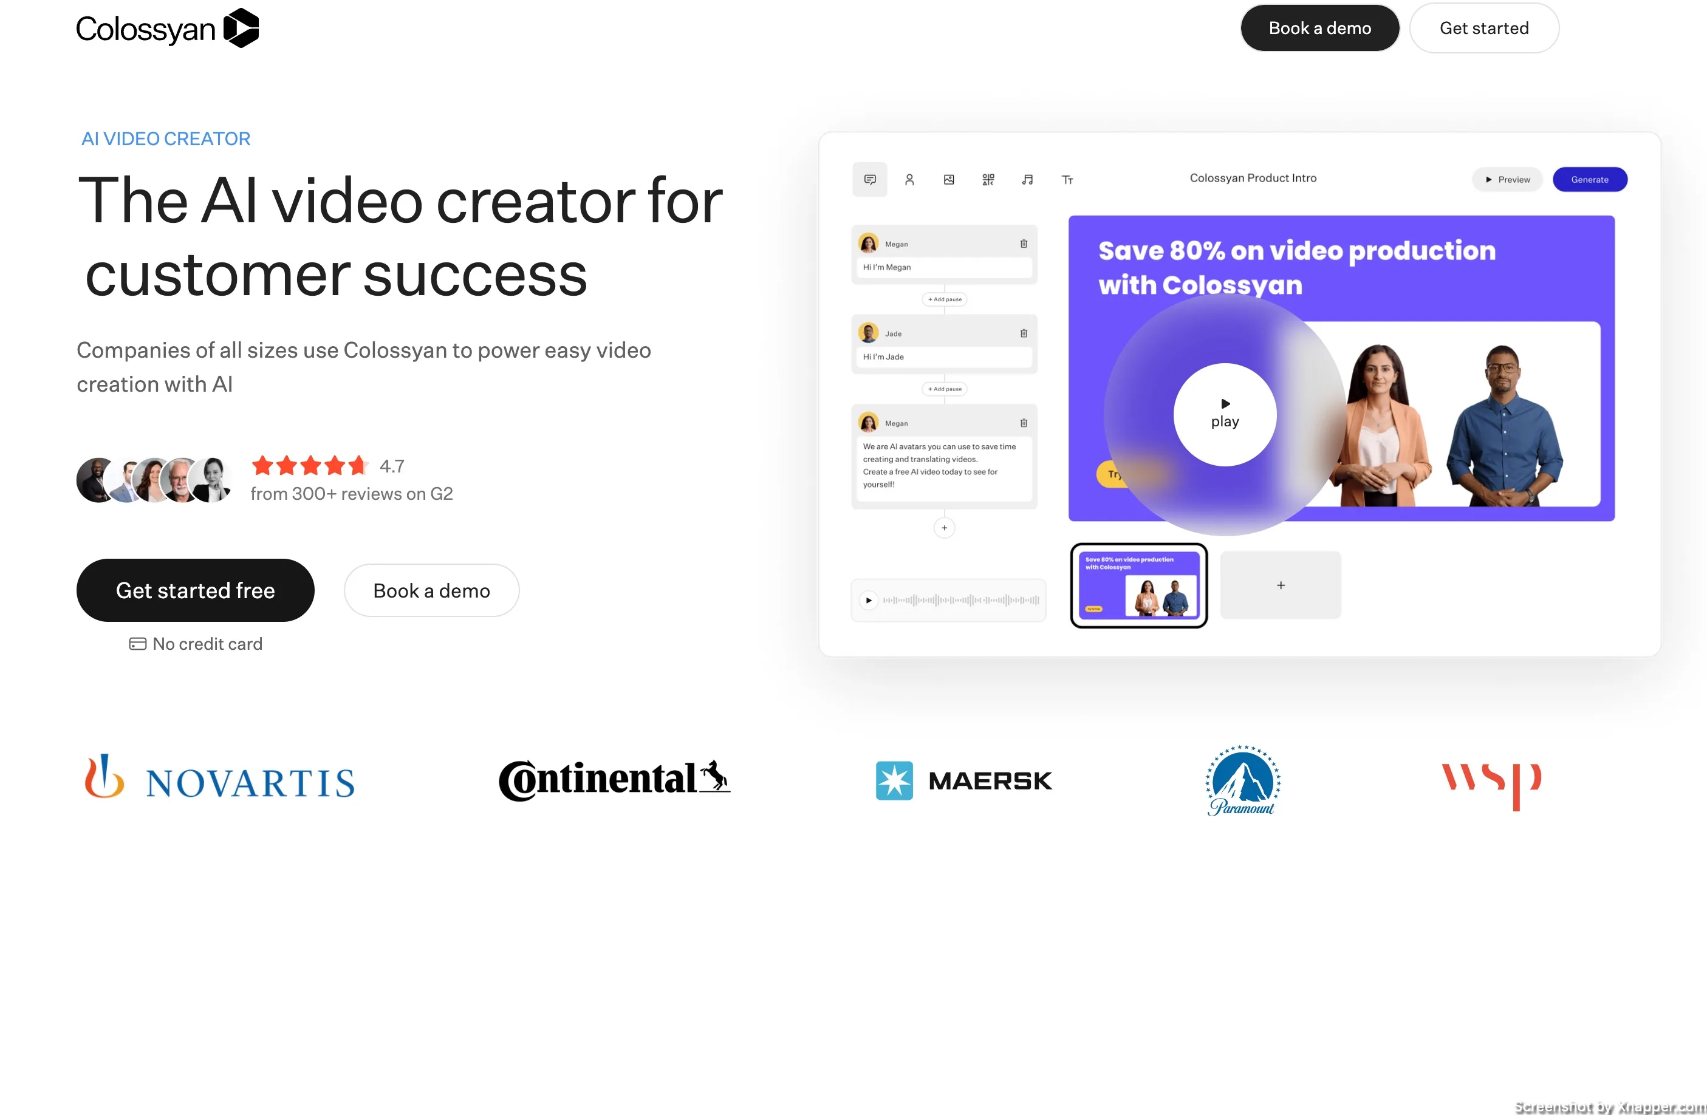Viewport: 1707px width, 1115px height.
Task: Select the first scene thumbnail
Action: 1139,585
